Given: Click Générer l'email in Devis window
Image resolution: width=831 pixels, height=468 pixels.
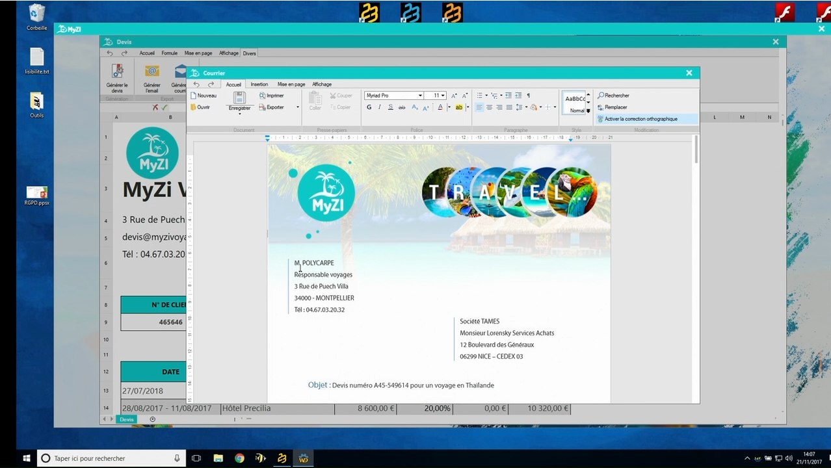Looking at the screenshot, I should 152,79.
